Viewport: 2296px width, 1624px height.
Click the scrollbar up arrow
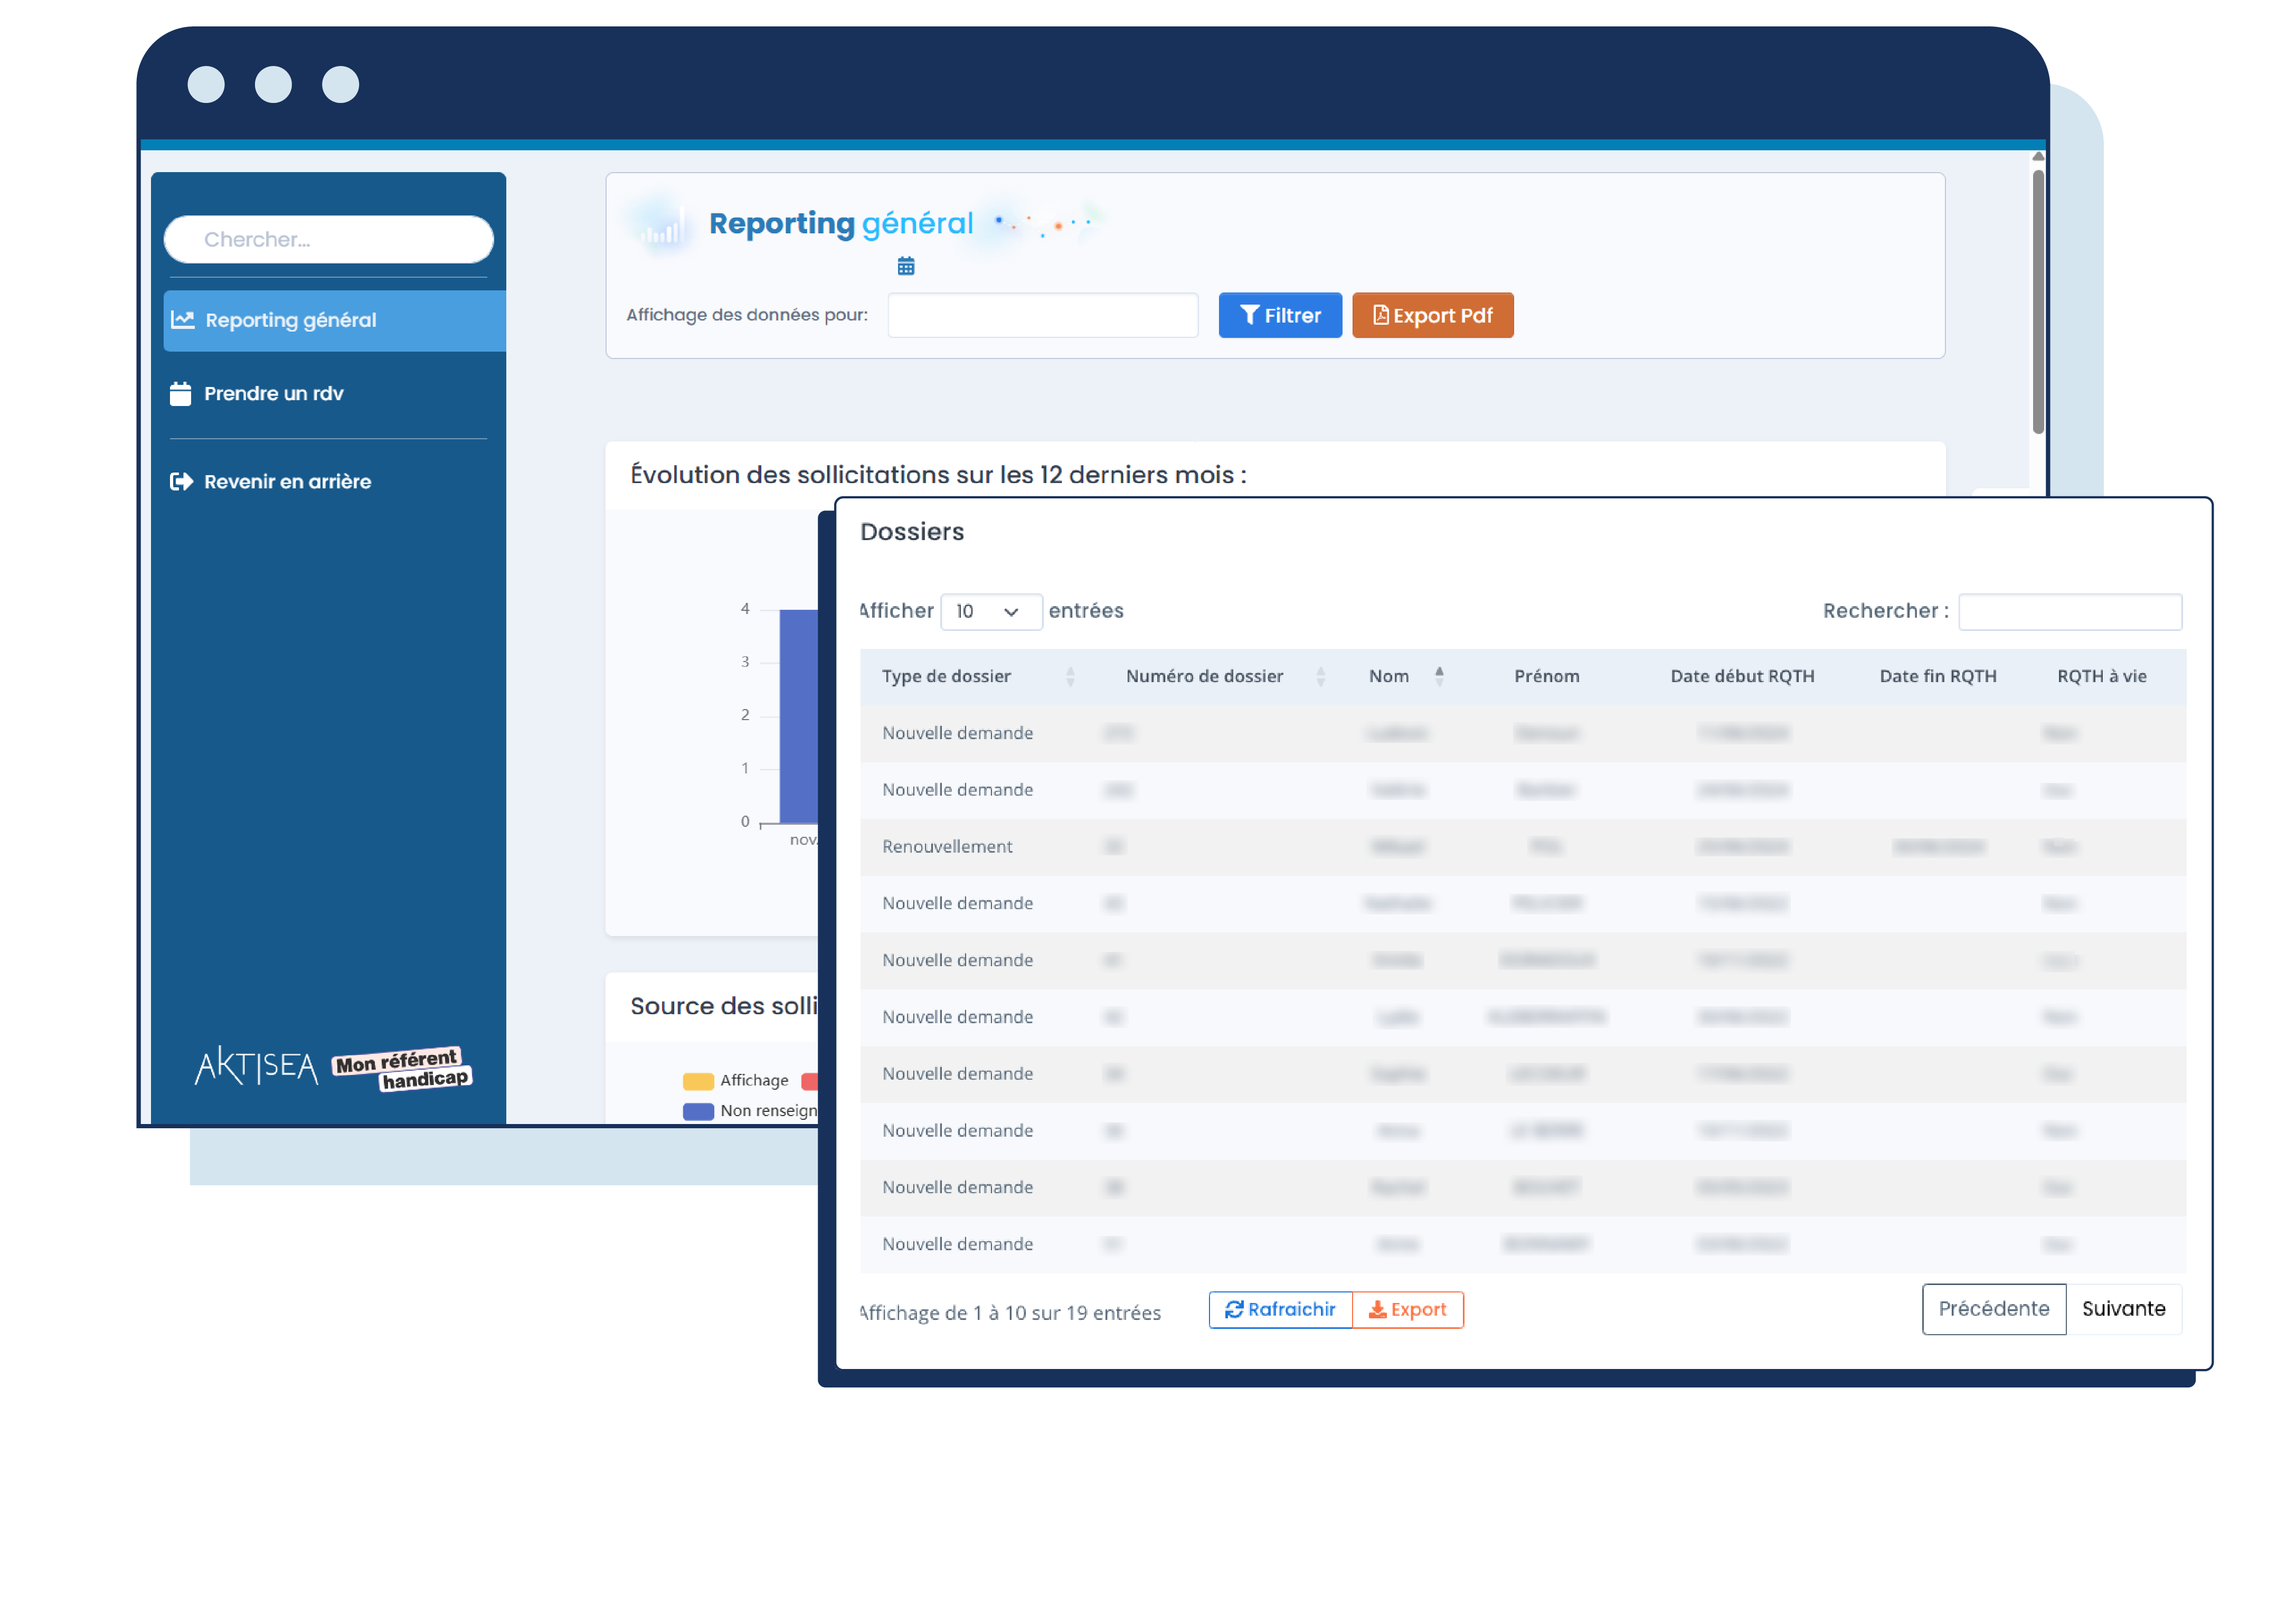[2038, 157]
